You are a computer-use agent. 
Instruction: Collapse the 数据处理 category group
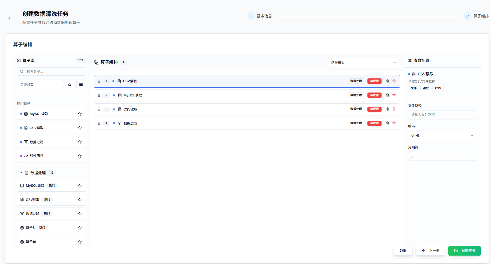21,173
